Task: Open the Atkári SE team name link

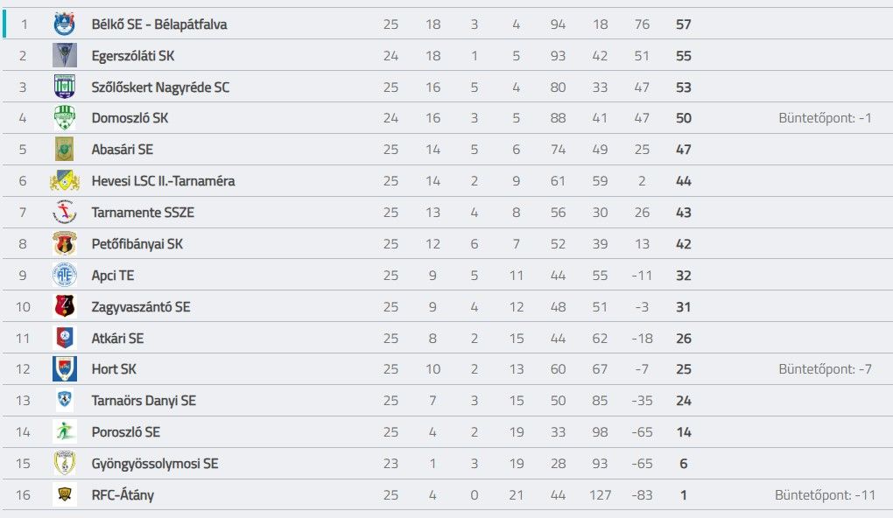Action: tap(117, 338)
